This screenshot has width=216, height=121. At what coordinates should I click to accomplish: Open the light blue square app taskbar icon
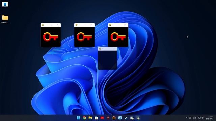[x=120, y=118]
